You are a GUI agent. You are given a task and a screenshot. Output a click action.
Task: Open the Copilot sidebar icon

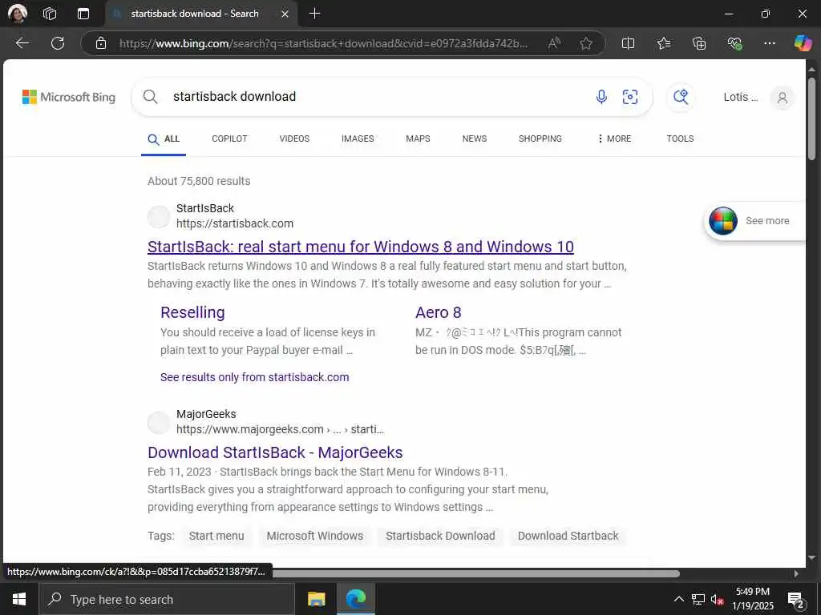[x=803, y=43]
